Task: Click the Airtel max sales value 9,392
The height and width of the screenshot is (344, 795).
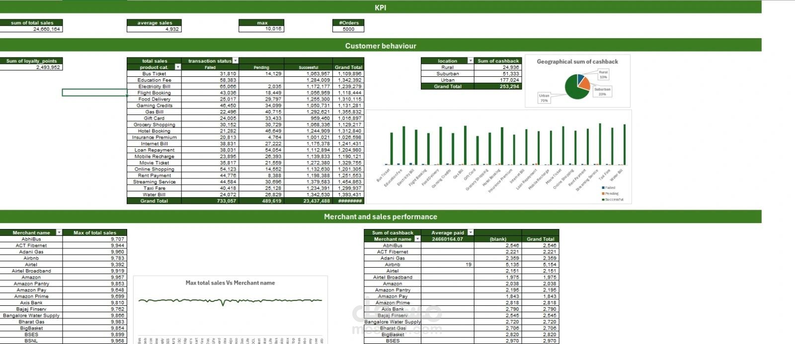Action: (94, 265)
